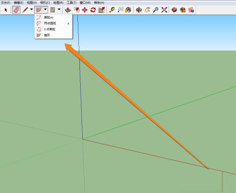Screen dimensions: 236x193
Task: Open the 绘图(R) menu
Action: pos(59,3)
